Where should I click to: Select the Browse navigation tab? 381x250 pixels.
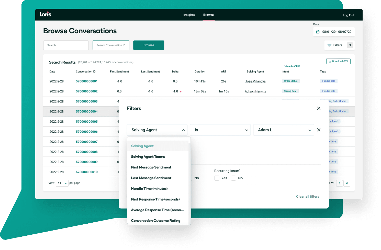[208, 15]
